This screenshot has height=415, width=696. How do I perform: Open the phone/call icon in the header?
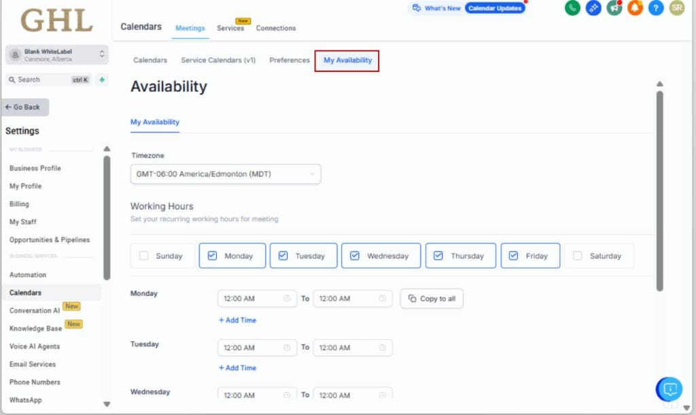(572, 10)
